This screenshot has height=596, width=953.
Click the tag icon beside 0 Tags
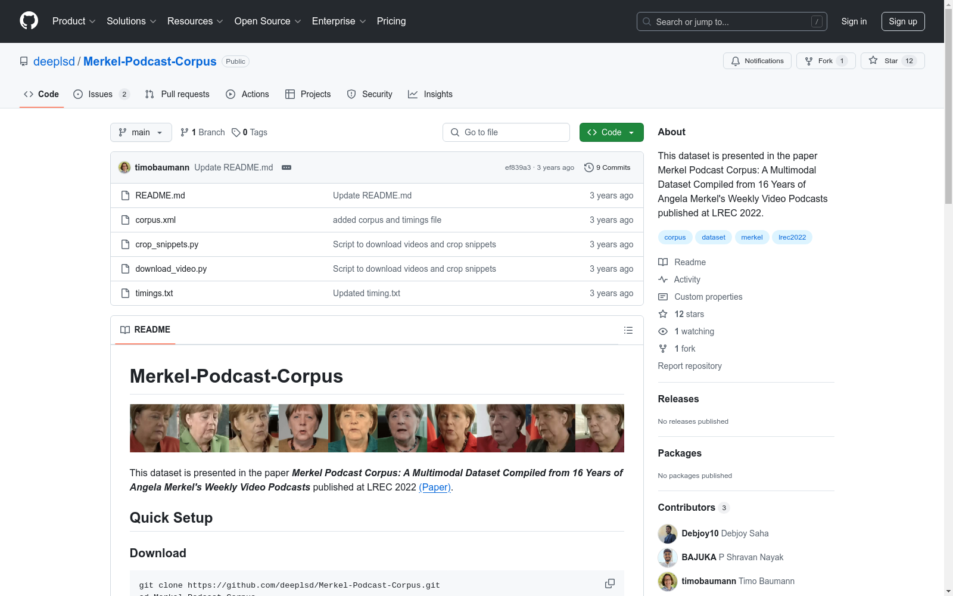pos(236,132)
